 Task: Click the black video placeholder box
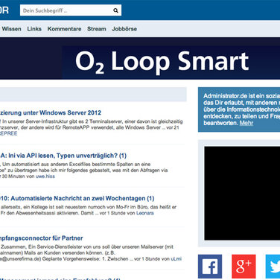tap(242, 193)
